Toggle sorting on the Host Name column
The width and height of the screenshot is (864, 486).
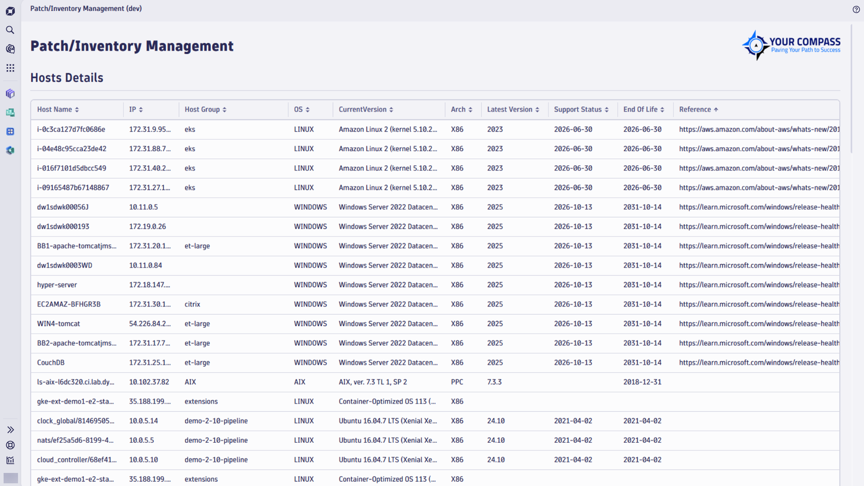[76, 109]
